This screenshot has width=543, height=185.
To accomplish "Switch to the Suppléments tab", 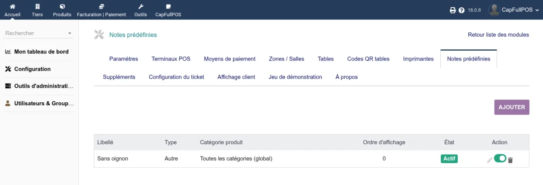I will coord(119,77).
